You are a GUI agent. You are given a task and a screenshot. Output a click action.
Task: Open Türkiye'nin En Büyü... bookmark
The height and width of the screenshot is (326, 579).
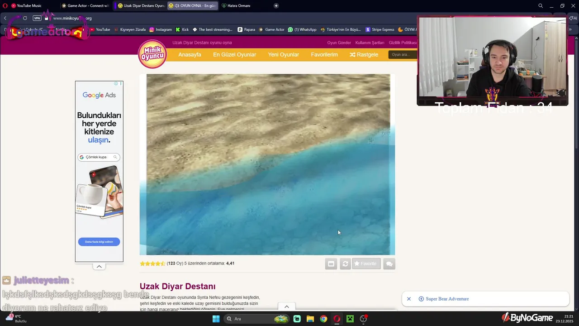(x=341, y=29)
